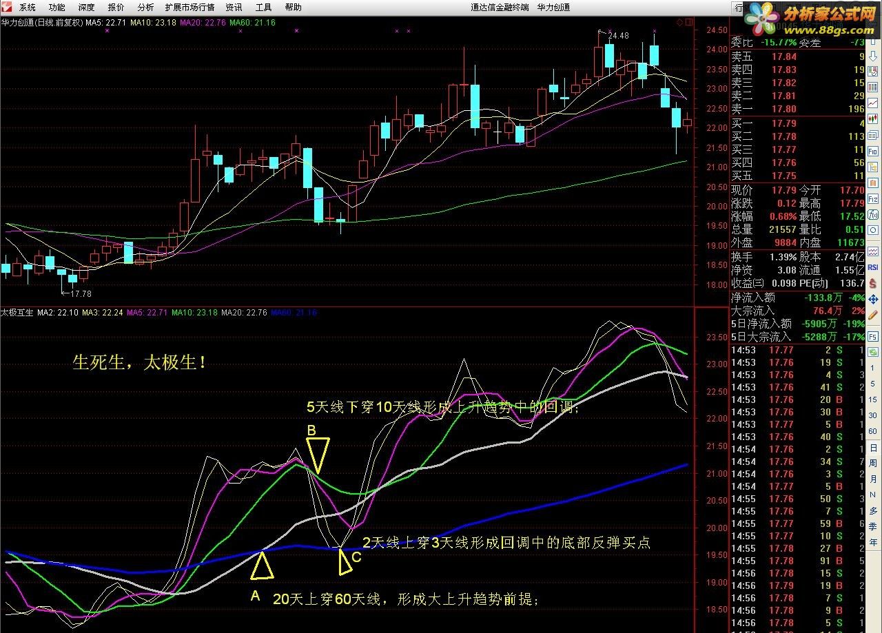Click the 买一 17.79 bid row
The height and width of the screenshot is (633, 882).
point(797,124)
